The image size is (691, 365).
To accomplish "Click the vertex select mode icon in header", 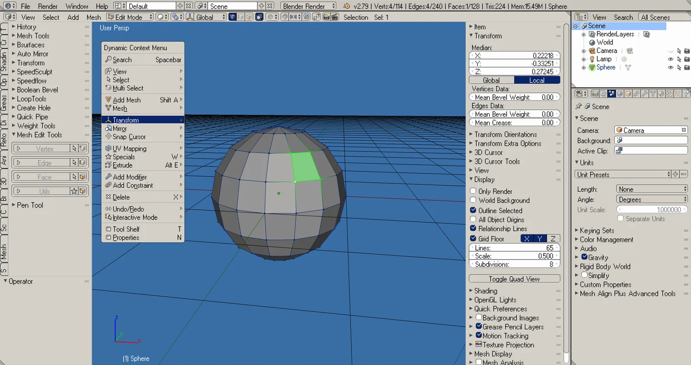I will click(233, 17).
